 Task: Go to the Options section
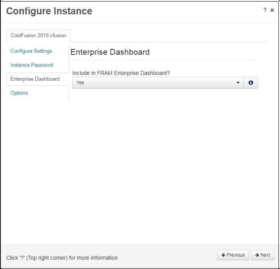click(19, 93)
